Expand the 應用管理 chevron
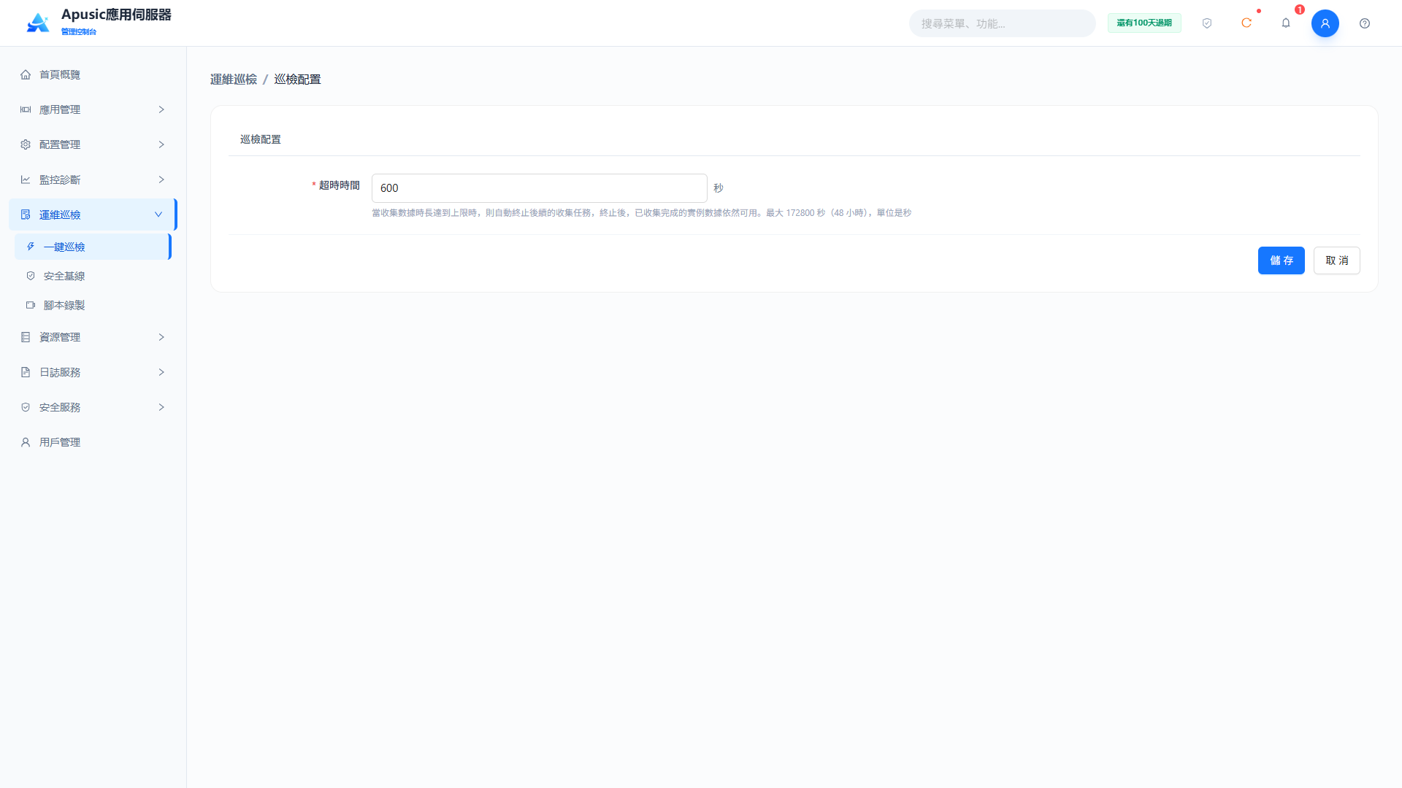 [x=161, y=109]
